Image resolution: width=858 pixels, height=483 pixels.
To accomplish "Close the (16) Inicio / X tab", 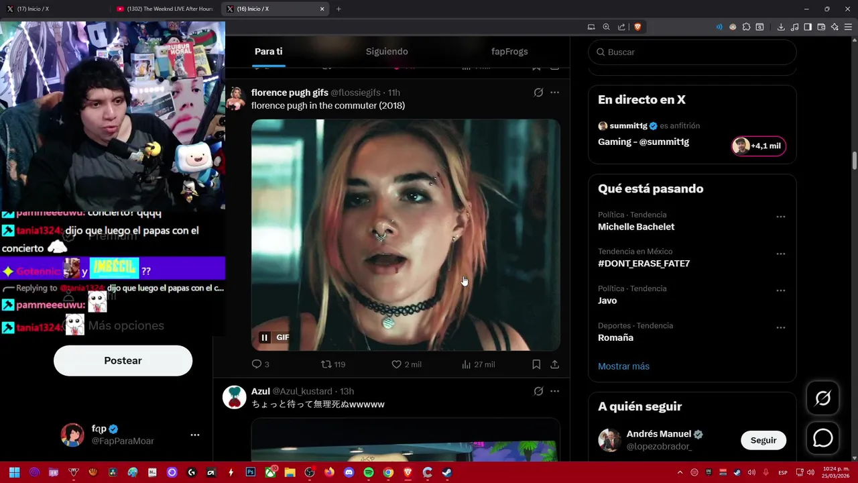I will coord(322,9).
